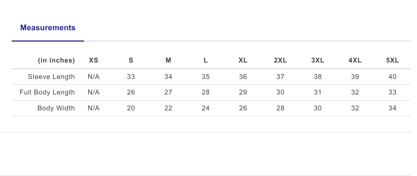
Task: Click the 2XL column header
Action: [x=280, y=60]
